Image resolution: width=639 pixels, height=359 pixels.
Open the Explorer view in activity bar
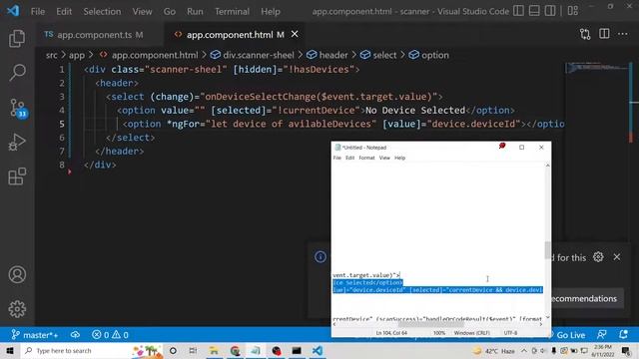(x=17, y=39)
